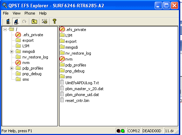Select pbm_master_v_20.dat file name
182x135 pixels.
pos(85,89)
